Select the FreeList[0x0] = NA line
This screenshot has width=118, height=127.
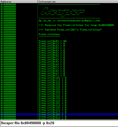pyautogui.click(x=53, y=41)
